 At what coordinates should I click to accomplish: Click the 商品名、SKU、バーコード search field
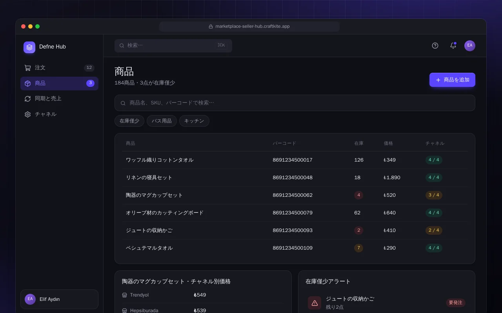(295, 103)
